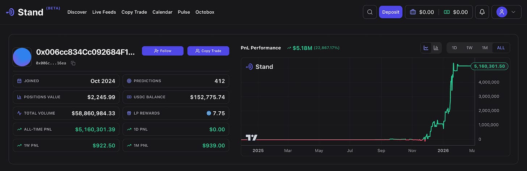Click the Positions Value $2,245.99
Viewport: 527px width, 171px height.
(x=101, y=97)
